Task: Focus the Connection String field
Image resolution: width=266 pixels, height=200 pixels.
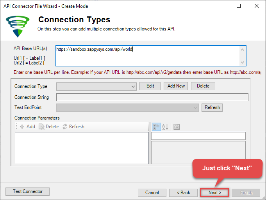Action: (x=152, y=97)
